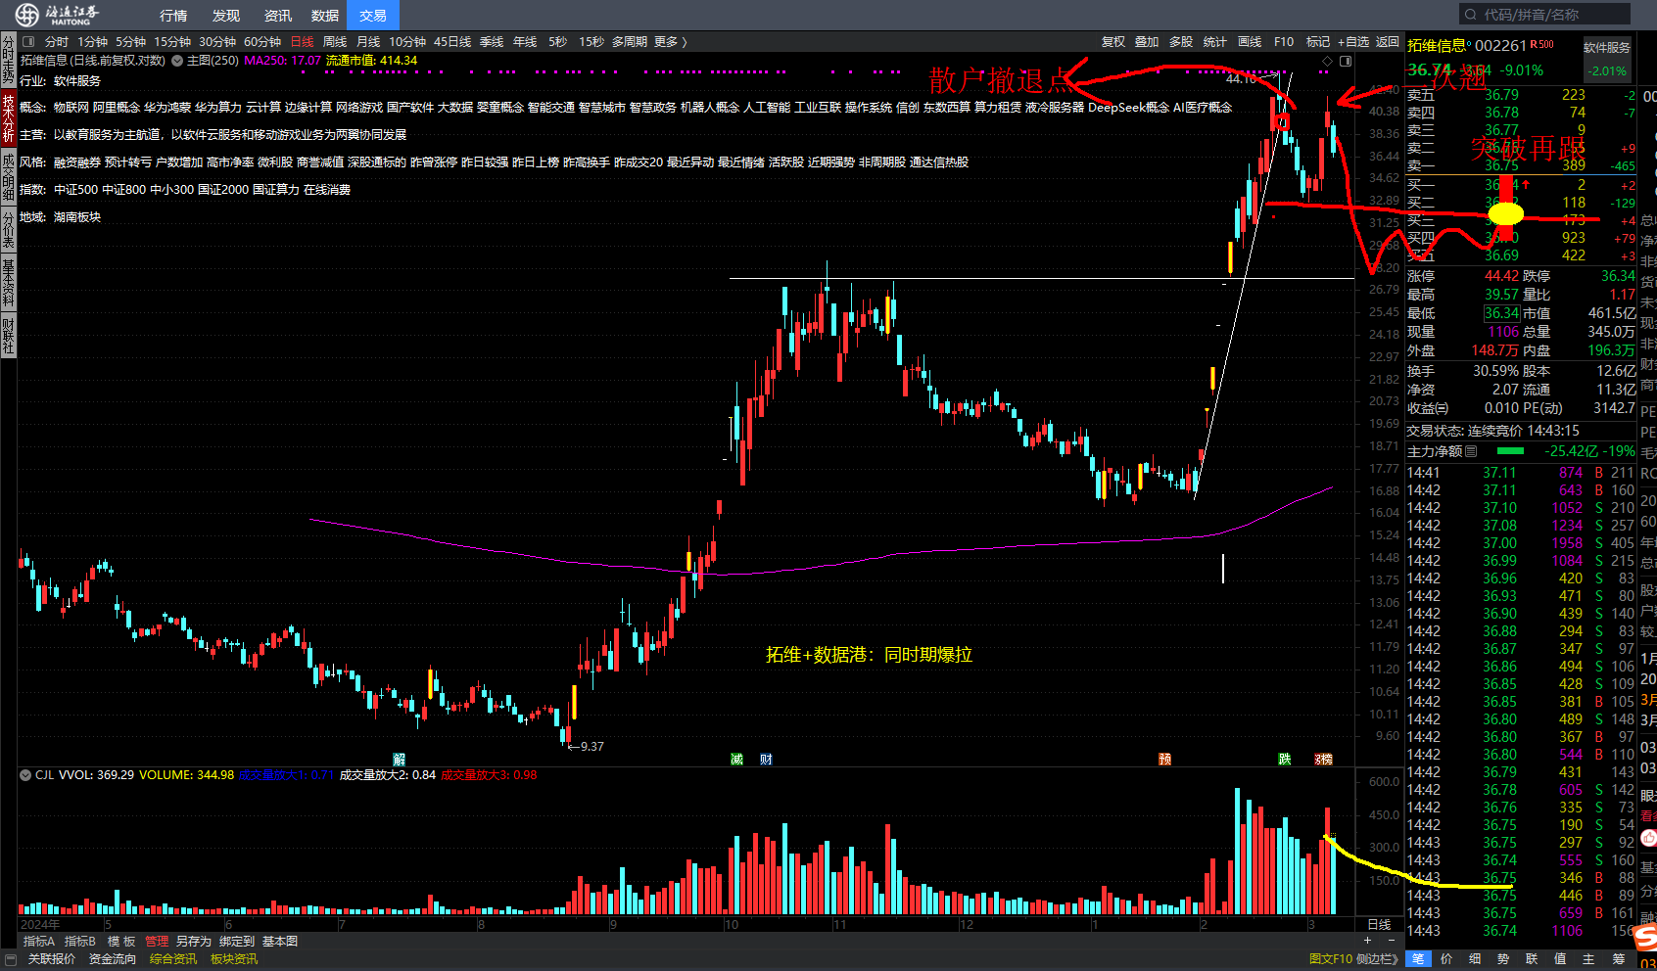Select the 势 trend view button
Screen dimensions: 1657x971
(x=1503, y=959)
